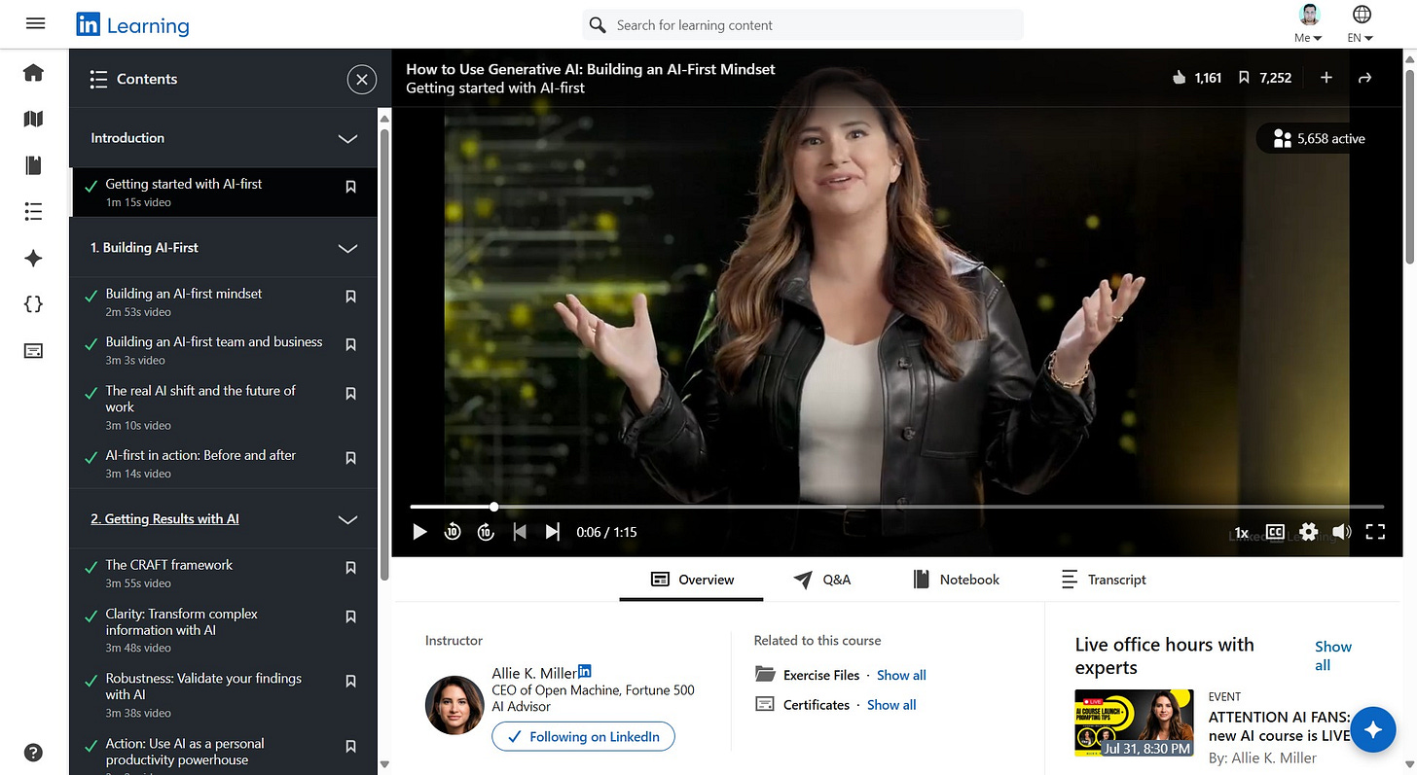
Task: Go to previous video
Action: (520, 532)
